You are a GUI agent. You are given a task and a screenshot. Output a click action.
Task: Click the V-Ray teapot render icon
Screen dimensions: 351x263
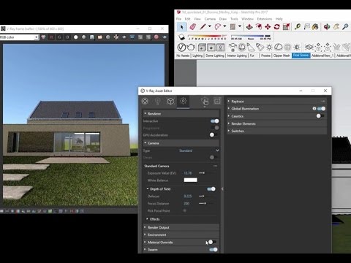pos(191,47)
